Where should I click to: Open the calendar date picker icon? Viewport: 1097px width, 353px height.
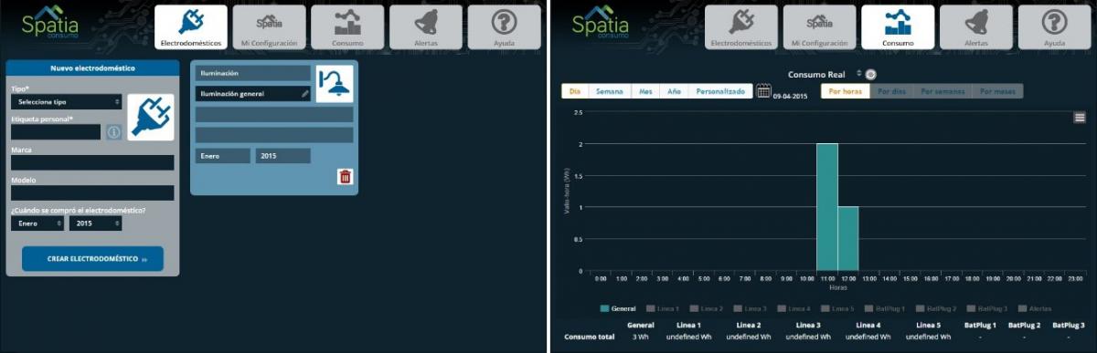(764, 91)
